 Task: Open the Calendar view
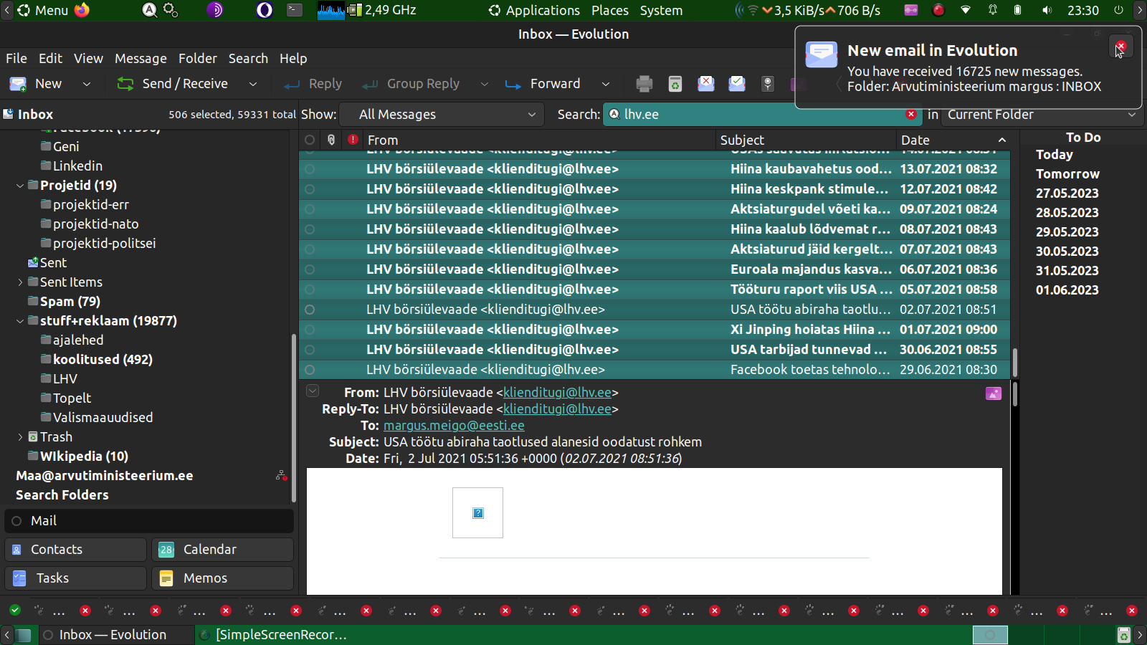pos(222,550)
